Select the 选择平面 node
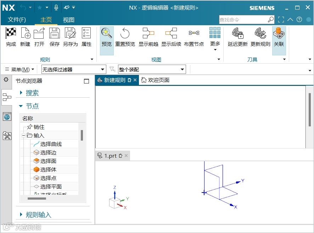The image size is (314, 233). tap(51, 186)
